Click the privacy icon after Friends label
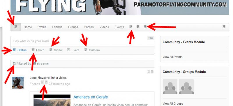 click(x=42, y=82)
